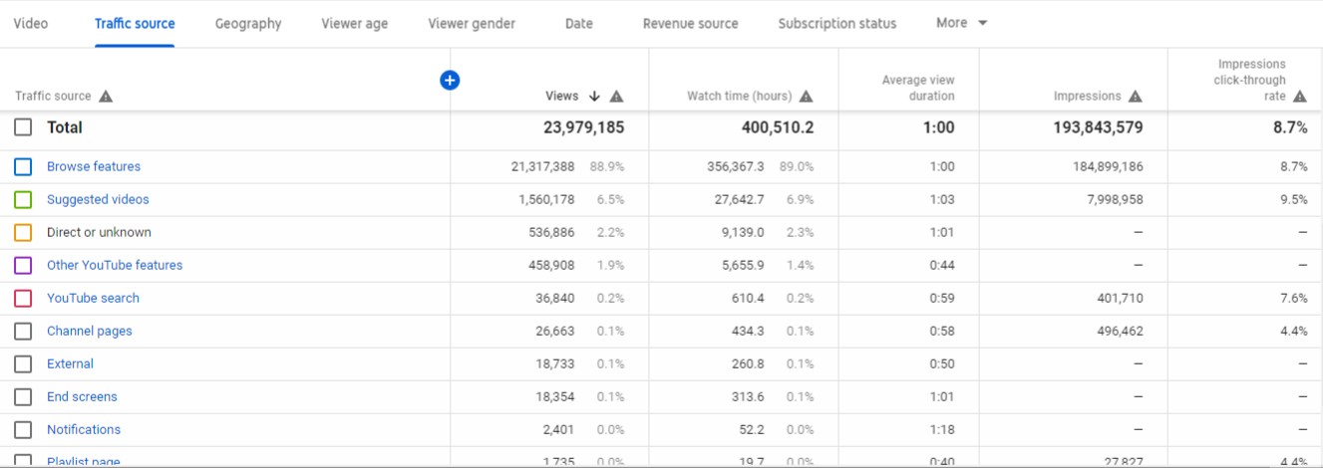Image resolution: width=1323 pixels, height=468 pixels.
Task: Click the blue plus add-metric icon
Action: [x=450, y=80]
